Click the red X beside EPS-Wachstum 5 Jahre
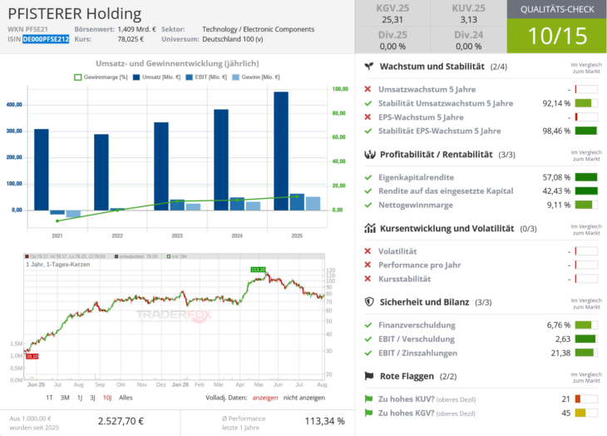Viewport: 607px width, 436px height. [x=368, y=117]
